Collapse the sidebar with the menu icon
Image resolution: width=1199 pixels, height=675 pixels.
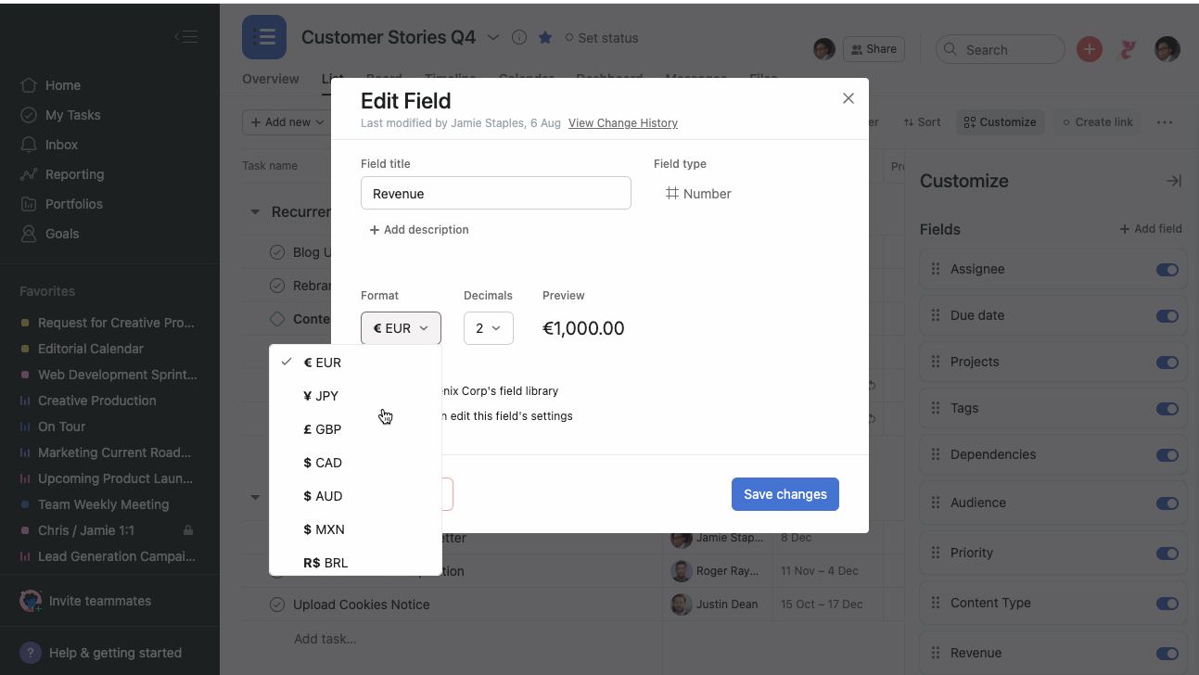coord(185,37)
